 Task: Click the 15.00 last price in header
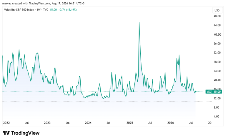click(53, 10)
